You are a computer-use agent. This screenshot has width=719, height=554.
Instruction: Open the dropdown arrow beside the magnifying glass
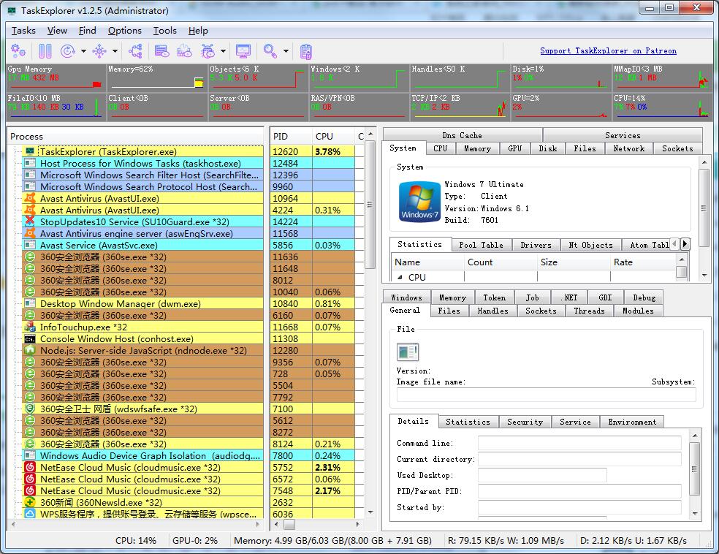[x=286, y=51]
